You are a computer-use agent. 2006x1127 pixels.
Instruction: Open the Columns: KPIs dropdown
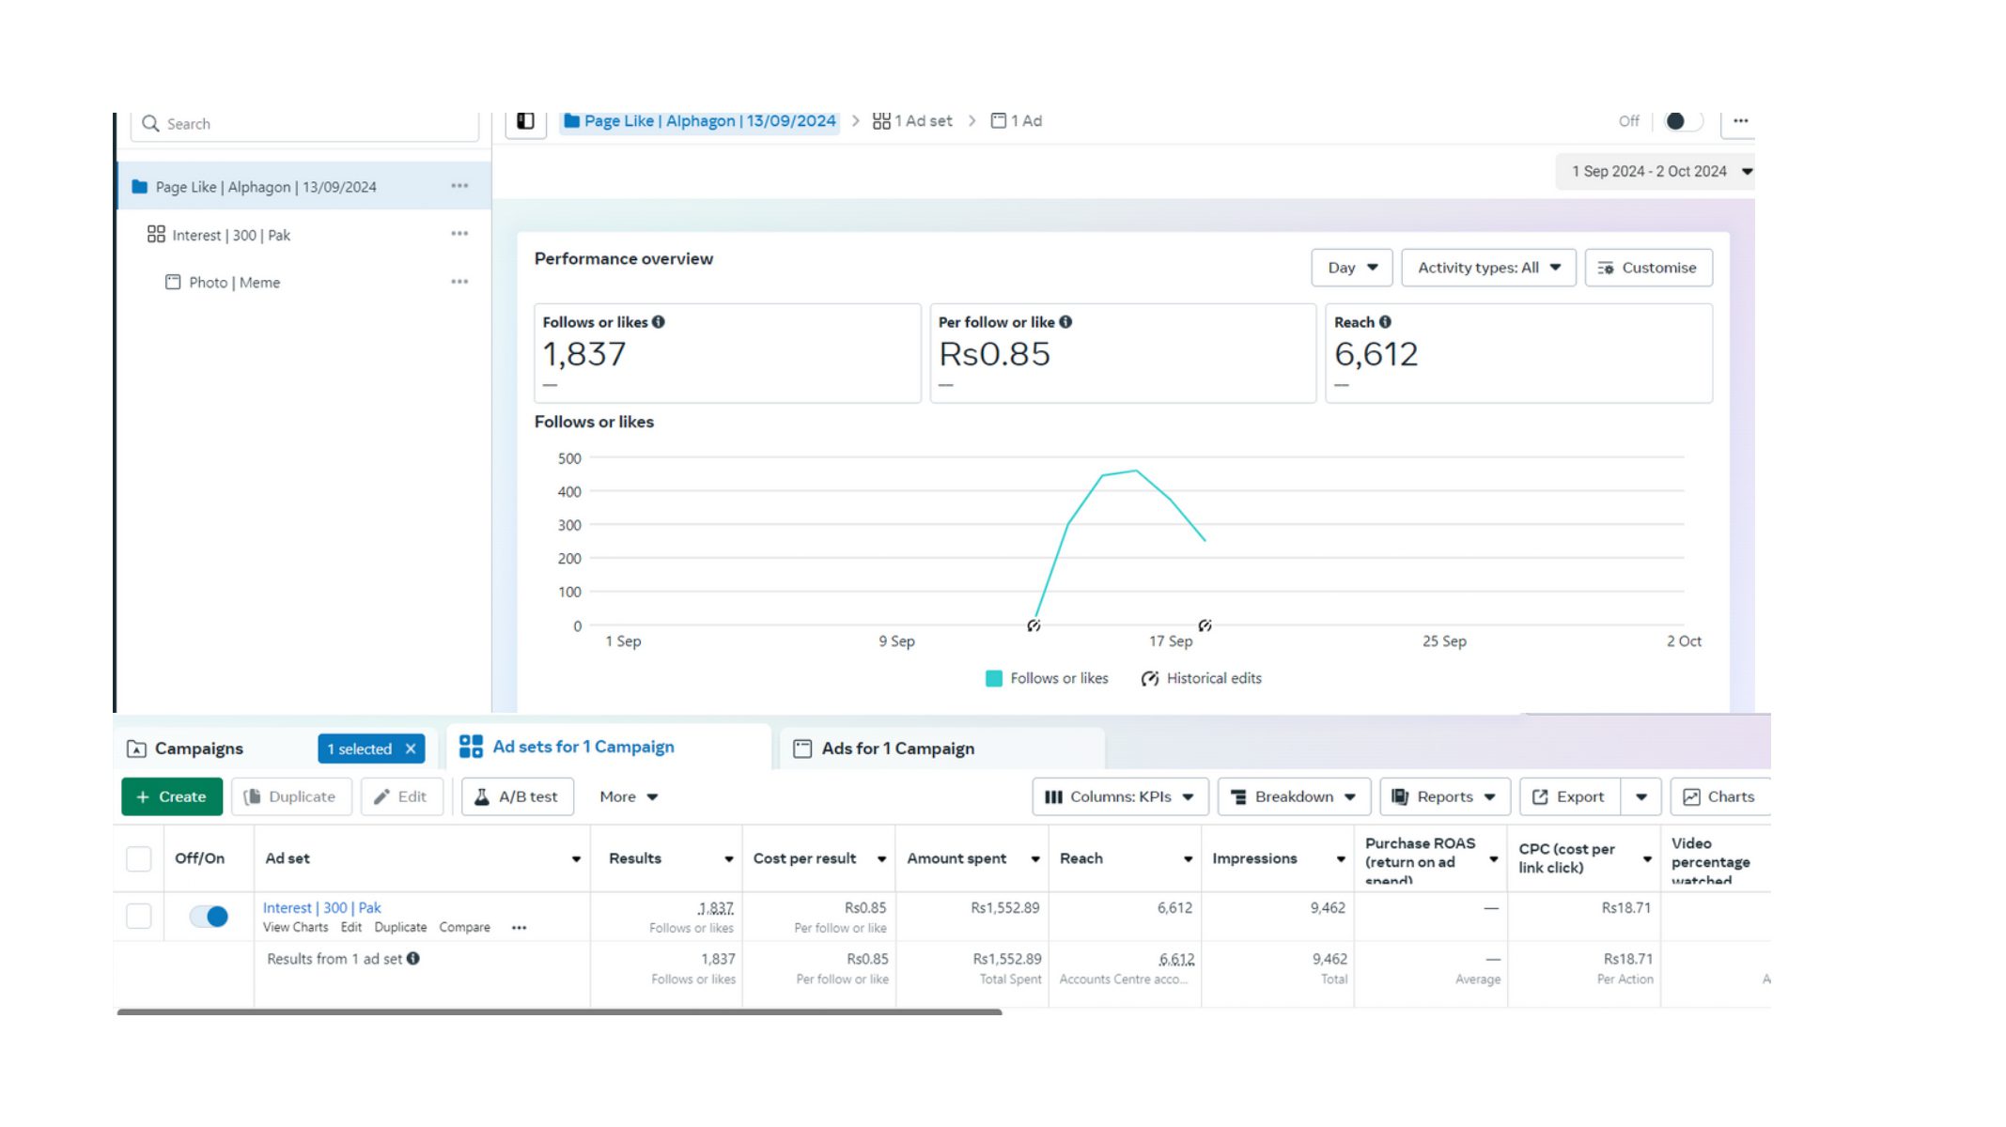[1120, 796]
